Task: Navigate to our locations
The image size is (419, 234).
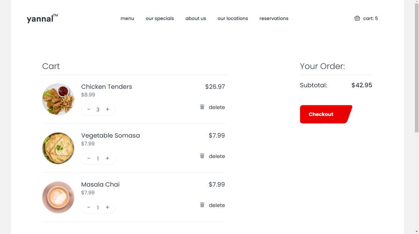Action: tap(233, 18)
